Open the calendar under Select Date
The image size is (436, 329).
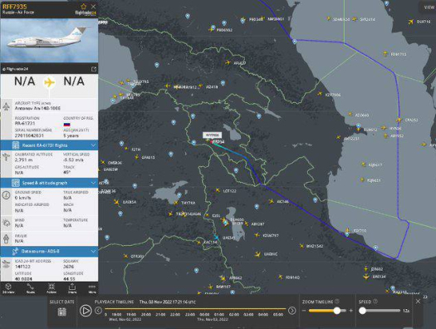tap(61, 312)
